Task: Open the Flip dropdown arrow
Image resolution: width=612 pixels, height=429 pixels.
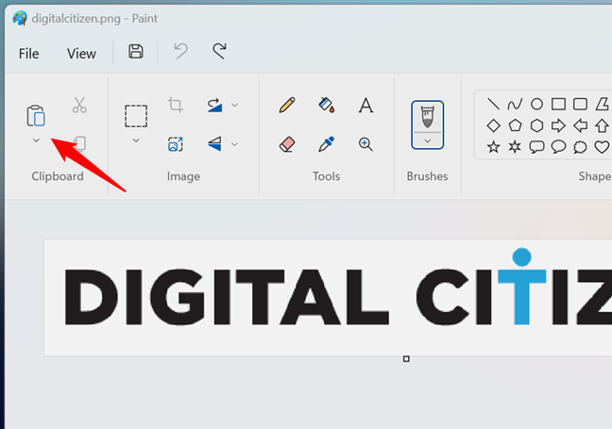Action: (x=234, y=144)
